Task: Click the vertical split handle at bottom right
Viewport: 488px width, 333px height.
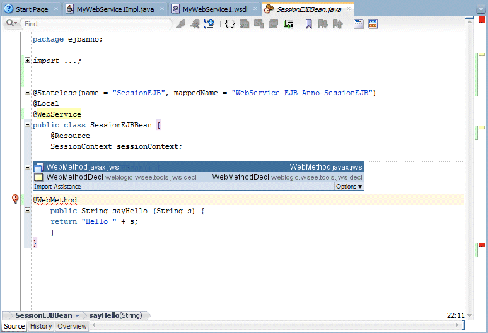Action: coord(463,325)
